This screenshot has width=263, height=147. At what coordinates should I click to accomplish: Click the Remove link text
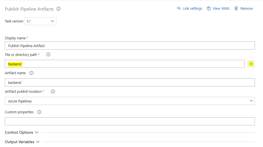point(247,9)
